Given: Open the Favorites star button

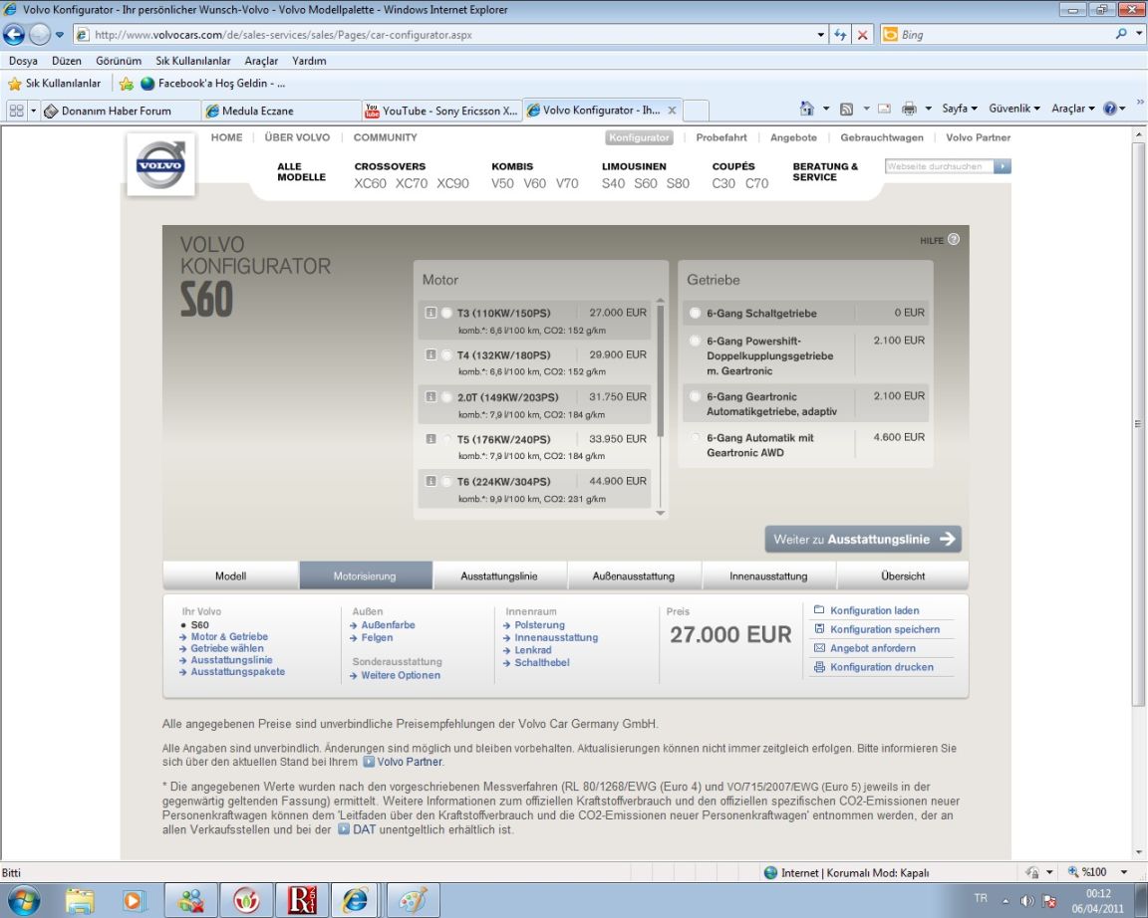Looking at the screenshot, I should (15, 84).
